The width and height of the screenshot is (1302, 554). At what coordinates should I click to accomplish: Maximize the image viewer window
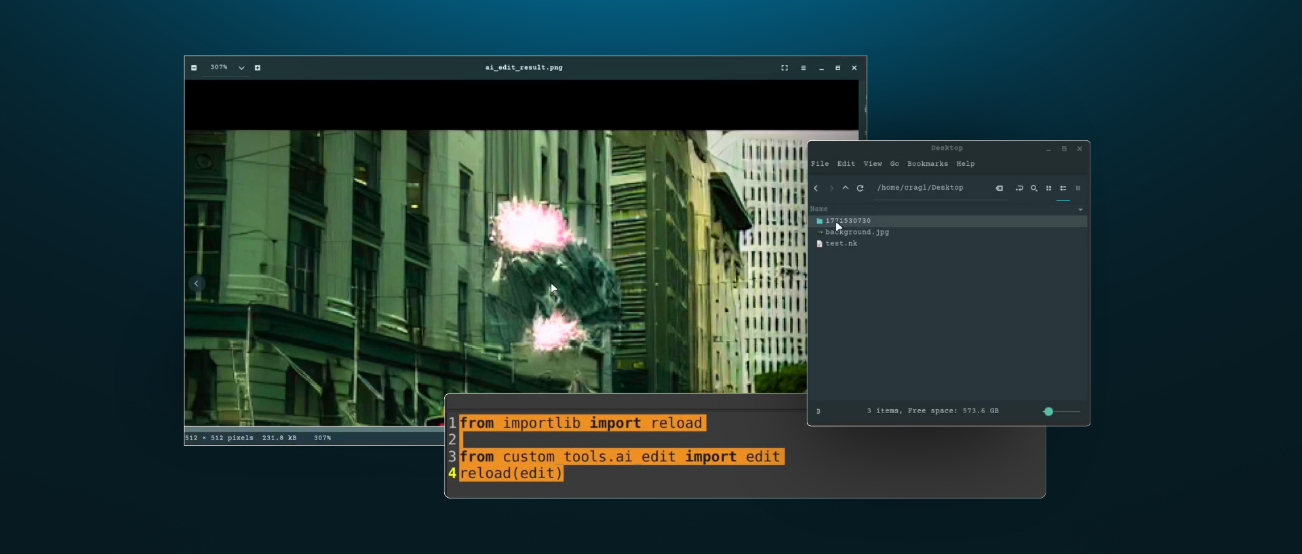click(838, 68)
